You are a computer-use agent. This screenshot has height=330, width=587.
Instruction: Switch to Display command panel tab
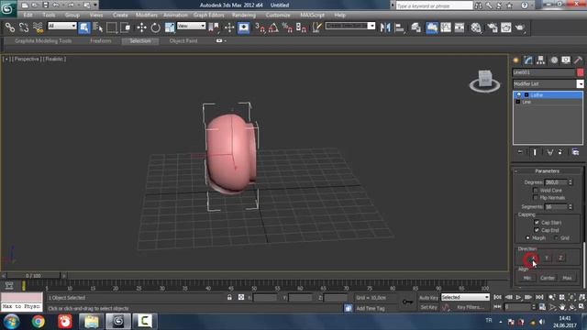(566, 60)
